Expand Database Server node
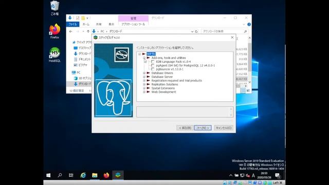 144,77
